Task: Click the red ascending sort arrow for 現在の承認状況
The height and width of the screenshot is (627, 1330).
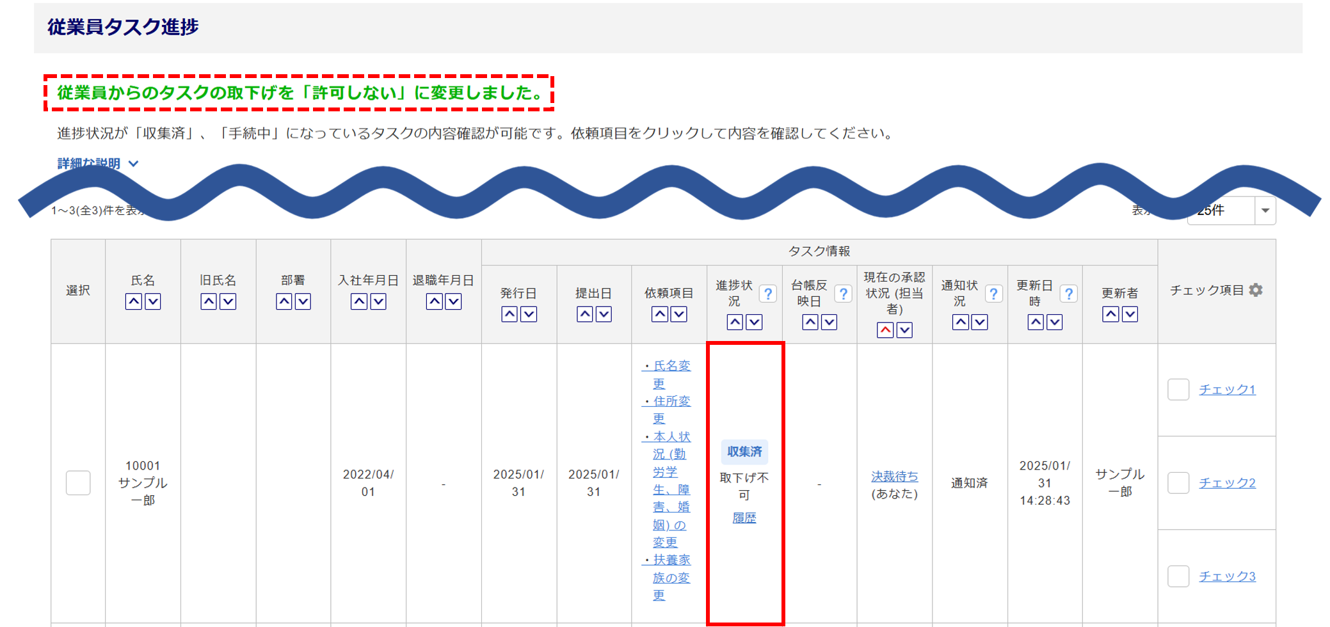Action: point(885,330)
